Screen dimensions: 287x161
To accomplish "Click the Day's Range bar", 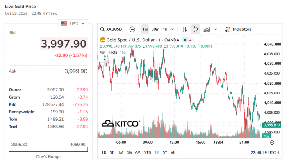I will (x=48, y=149).
